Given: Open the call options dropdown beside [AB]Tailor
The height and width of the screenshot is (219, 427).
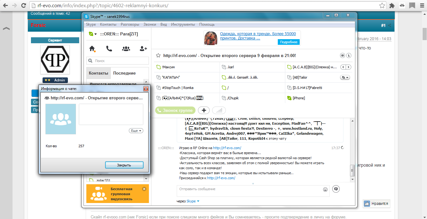Looking at the screenshot, I should pos(345,77).
